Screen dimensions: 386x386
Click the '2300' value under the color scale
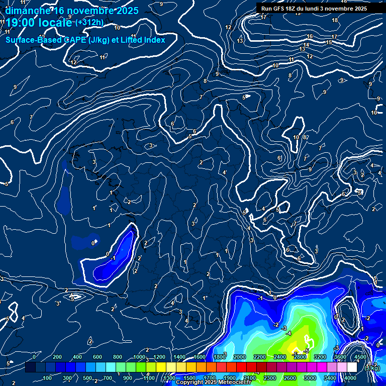click(x=270, y=378)
